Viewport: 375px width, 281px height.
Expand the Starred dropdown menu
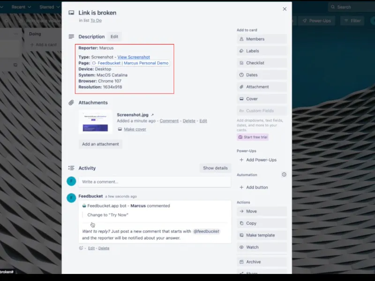coord(49,7)
